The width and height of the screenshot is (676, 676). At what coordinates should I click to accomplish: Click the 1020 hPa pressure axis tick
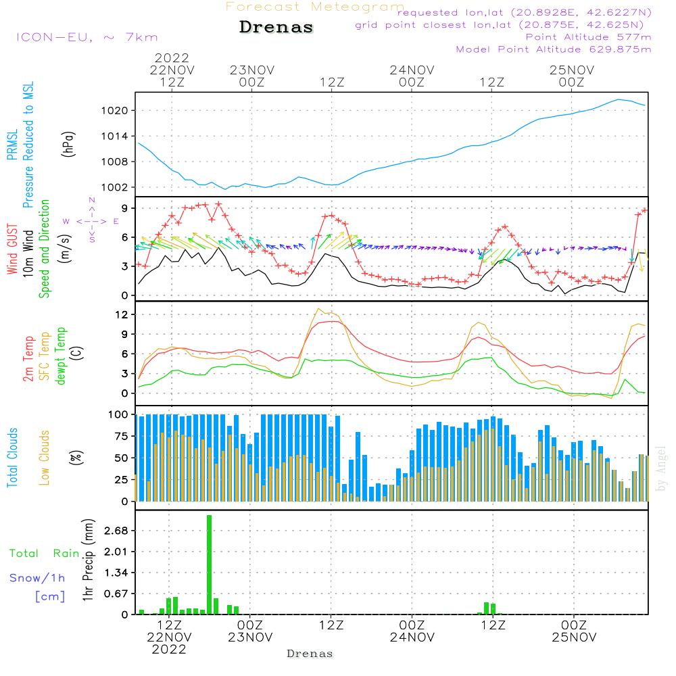115,111
